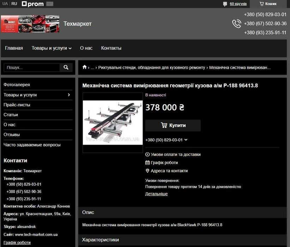Viewport: 290px width, 247px height.
Task: Open Графік роботи under product price
Action: point(164,163)
